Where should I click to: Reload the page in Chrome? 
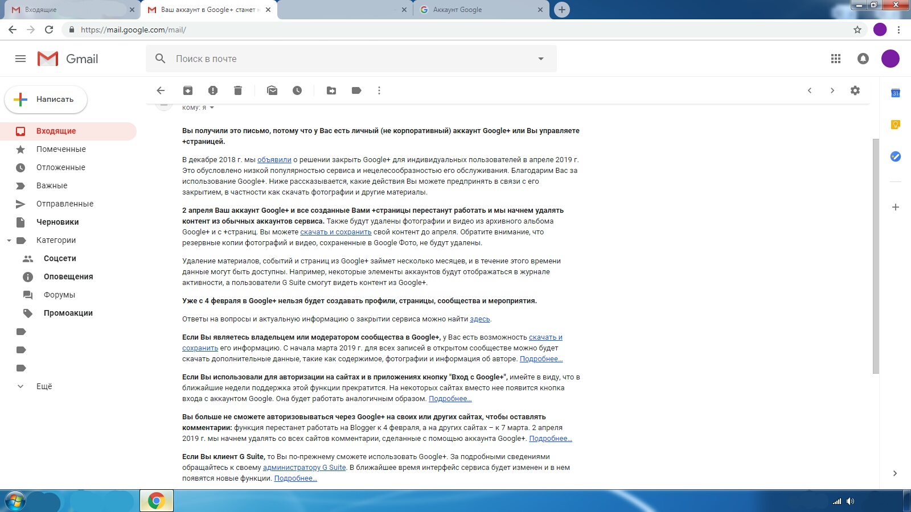point(49,30)
